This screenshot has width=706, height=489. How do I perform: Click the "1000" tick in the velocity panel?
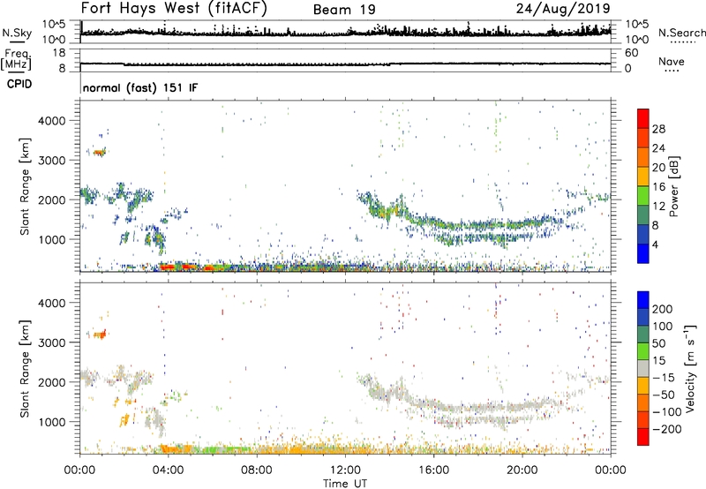point(52,422)
